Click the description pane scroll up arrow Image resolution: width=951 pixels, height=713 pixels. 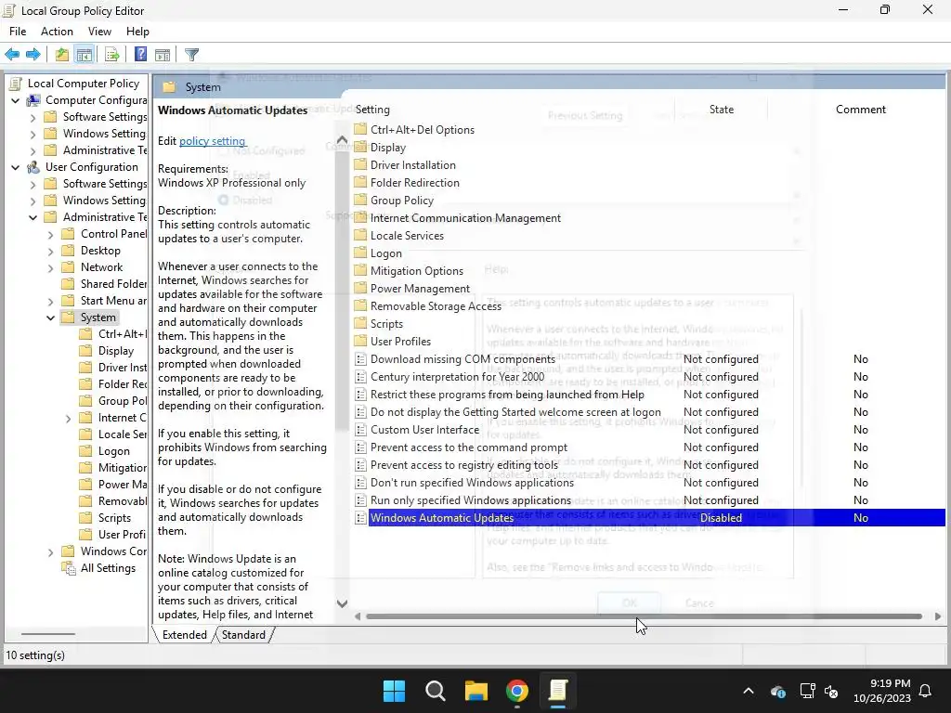point(342,140)
